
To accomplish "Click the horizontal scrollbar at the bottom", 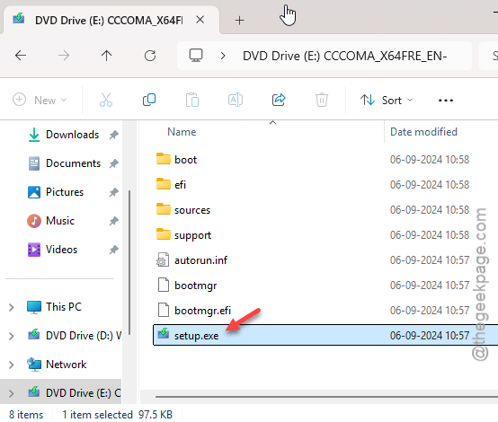I will click(326, 396).
